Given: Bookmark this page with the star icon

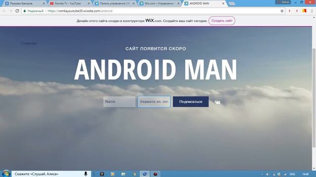Looking at the screenshot, I should click(282, 11).
